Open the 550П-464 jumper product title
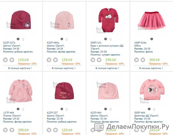Screen dimensions: 173x135 pos(146,116)
